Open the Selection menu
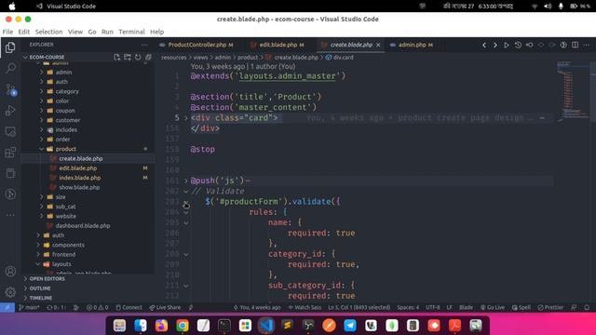This screenshot has height=335, width=596. [48, 32]
